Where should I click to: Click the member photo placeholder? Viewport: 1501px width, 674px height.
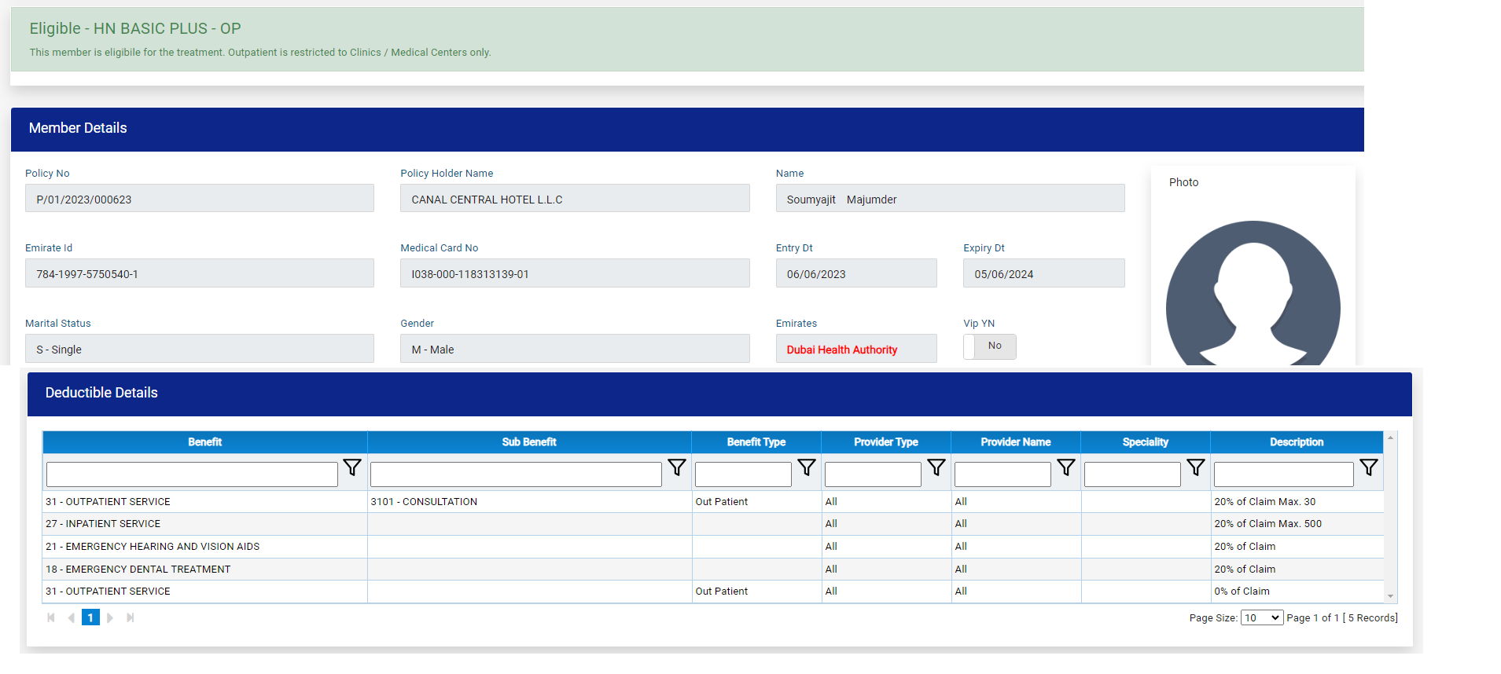coord(1253,295)
